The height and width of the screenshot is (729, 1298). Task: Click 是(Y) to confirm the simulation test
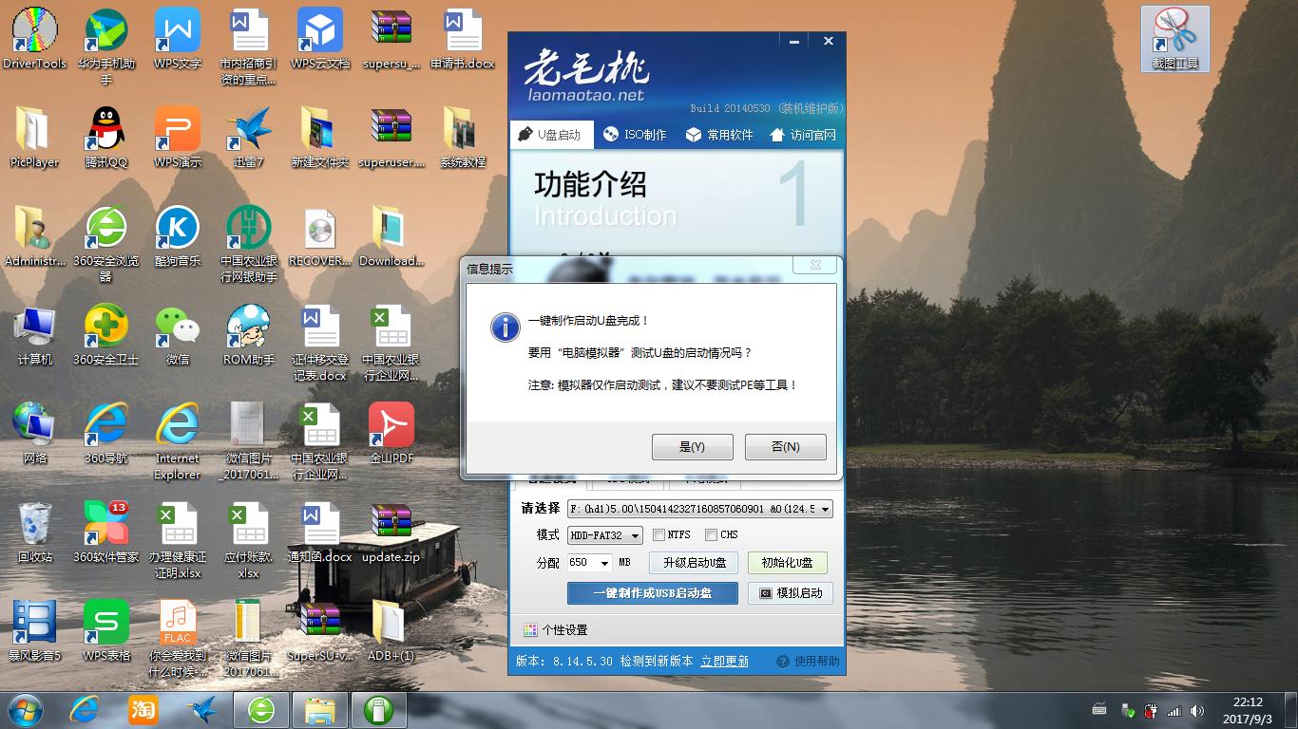[x=693, y=446]
